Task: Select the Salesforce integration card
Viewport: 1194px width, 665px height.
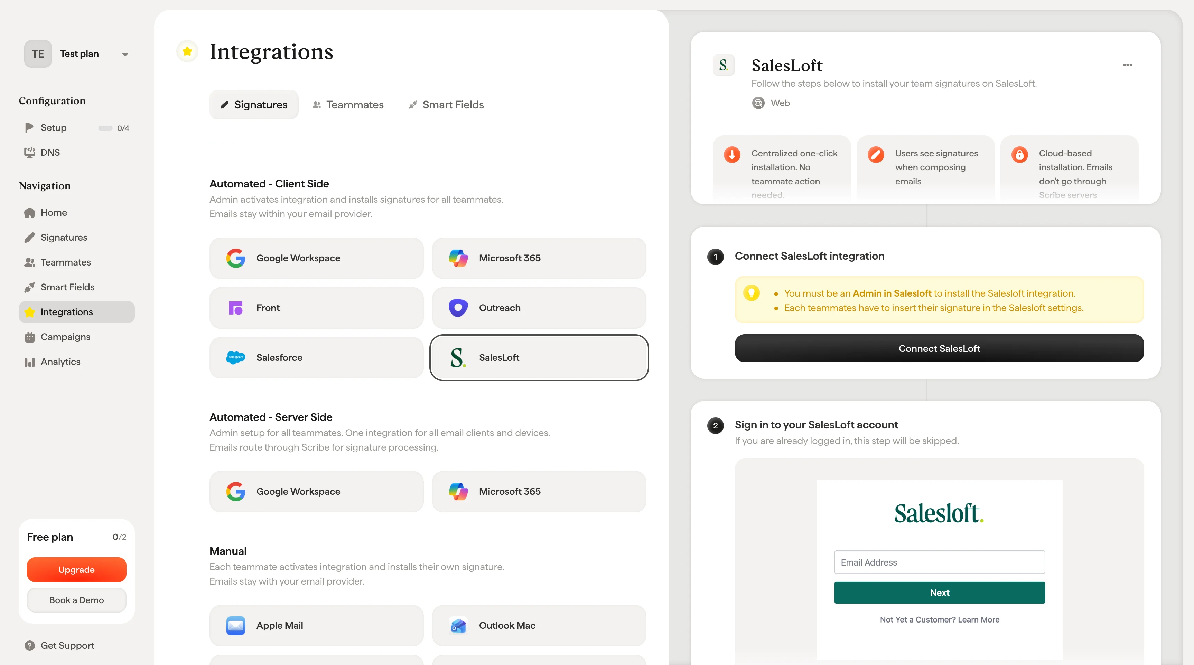Action: point(317,357)
